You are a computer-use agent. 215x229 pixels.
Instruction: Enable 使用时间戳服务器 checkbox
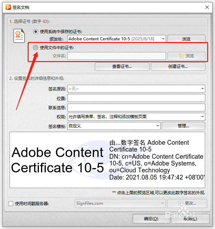coord(11,203)
